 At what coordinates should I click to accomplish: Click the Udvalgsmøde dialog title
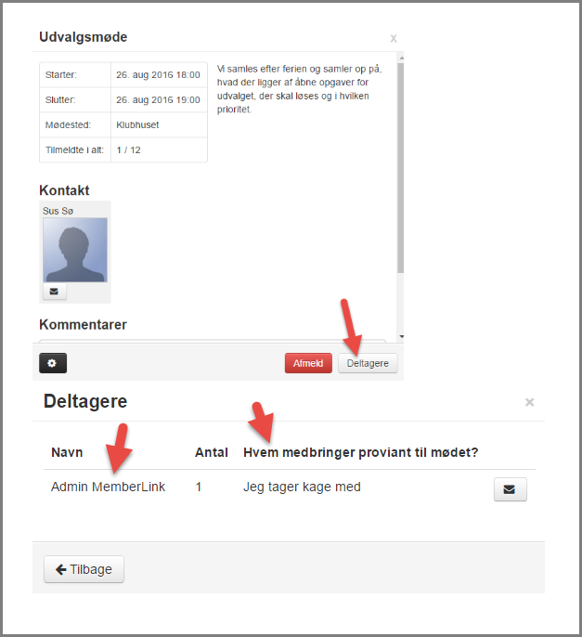pos(83,37)
